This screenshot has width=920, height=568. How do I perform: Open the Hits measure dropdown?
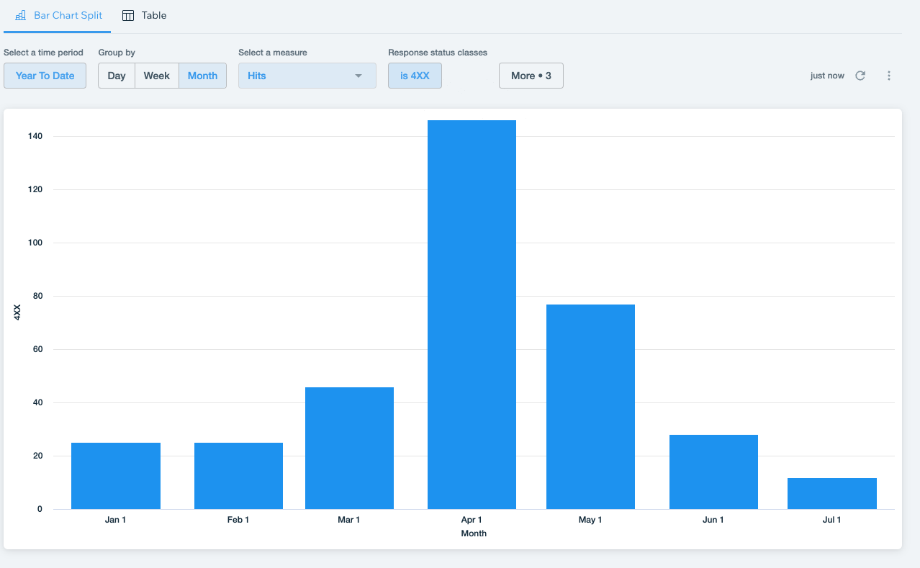click(307, 76)
